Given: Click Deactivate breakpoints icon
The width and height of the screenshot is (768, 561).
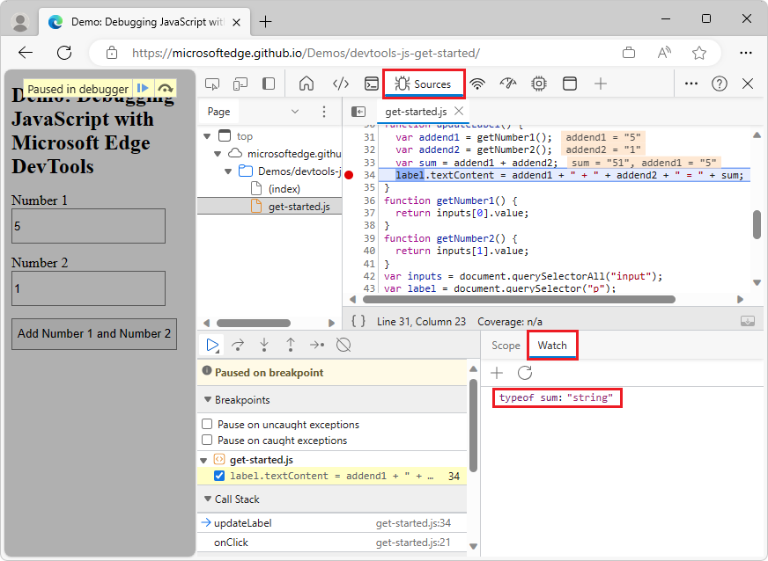Looking at the screenshot, I should [344, 345].
